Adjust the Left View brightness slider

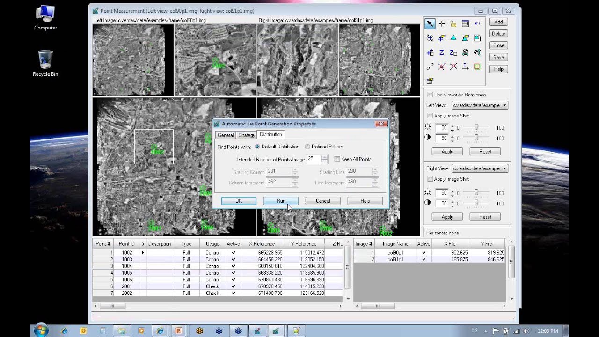pos(476,127)
